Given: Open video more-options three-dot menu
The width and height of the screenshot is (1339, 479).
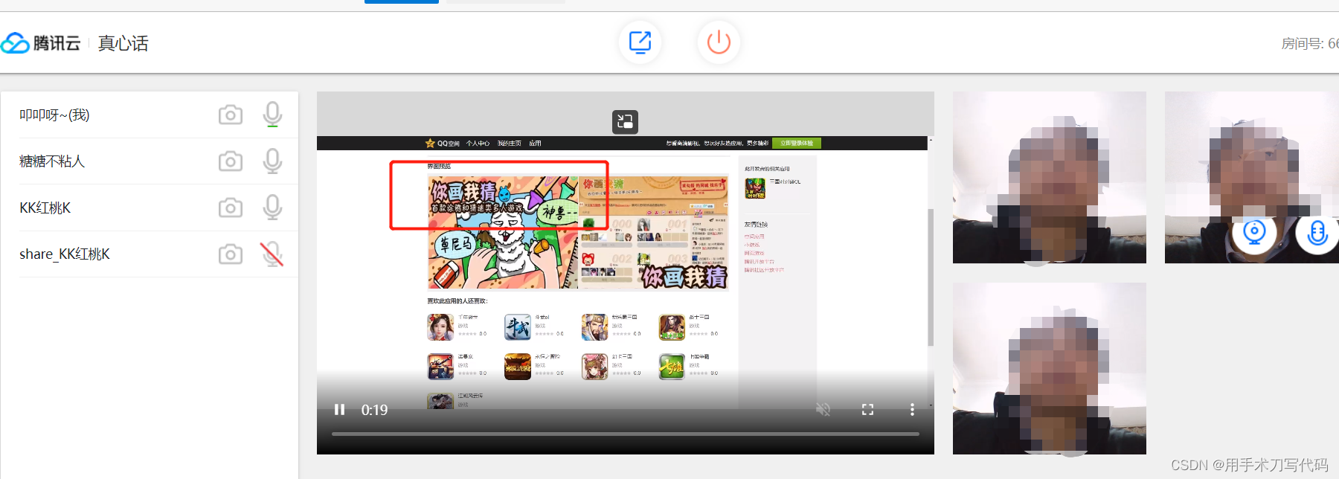Looking at the screenshot, I should point(912,409).
